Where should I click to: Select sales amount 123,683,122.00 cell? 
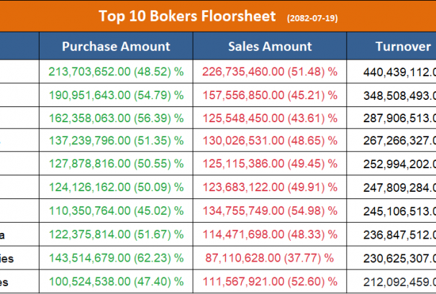click(x=270, y=188)
